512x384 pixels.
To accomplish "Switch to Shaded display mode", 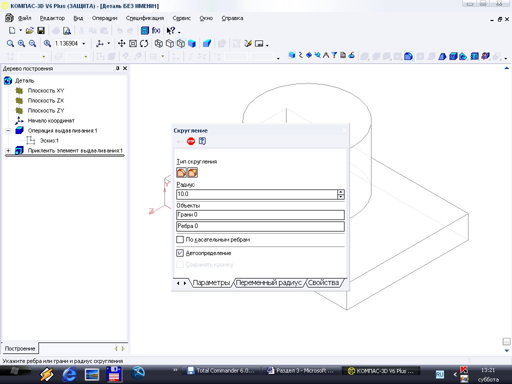I will (192, 43).
